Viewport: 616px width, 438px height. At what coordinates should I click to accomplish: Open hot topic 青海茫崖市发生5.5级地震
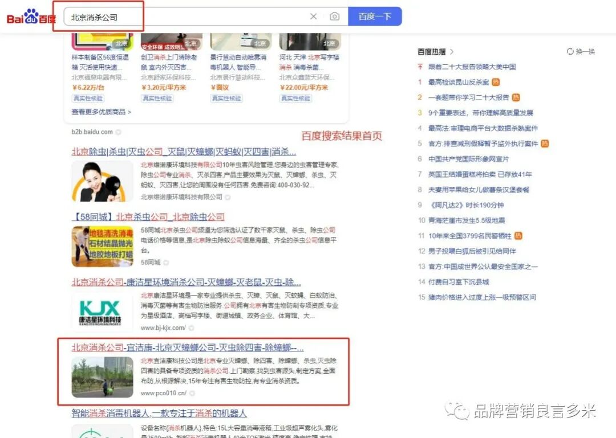(x=467, y=220)
